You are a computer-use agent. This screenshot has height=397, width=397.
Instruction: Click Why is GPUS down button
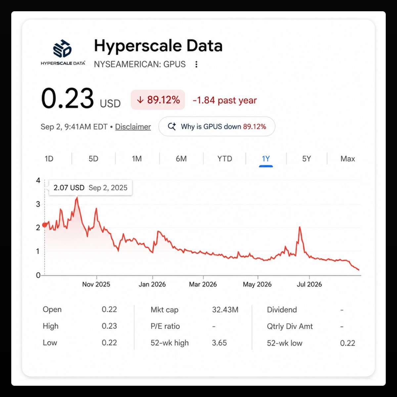[217, 126]
